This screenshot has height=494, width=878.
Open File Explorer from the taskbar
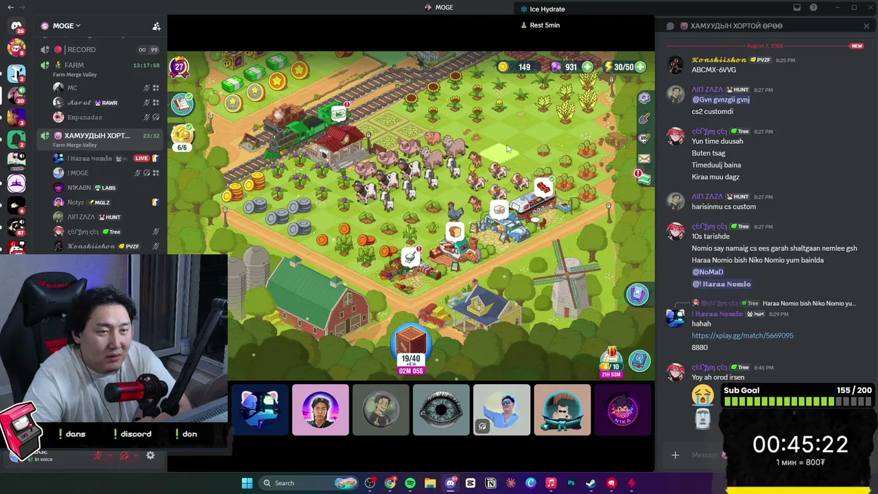tap(430, 483)
